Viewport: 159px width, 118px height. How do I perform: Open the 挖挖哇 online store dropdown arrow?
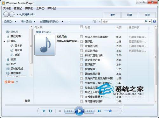pyautogui.click(x=17, y=82)
